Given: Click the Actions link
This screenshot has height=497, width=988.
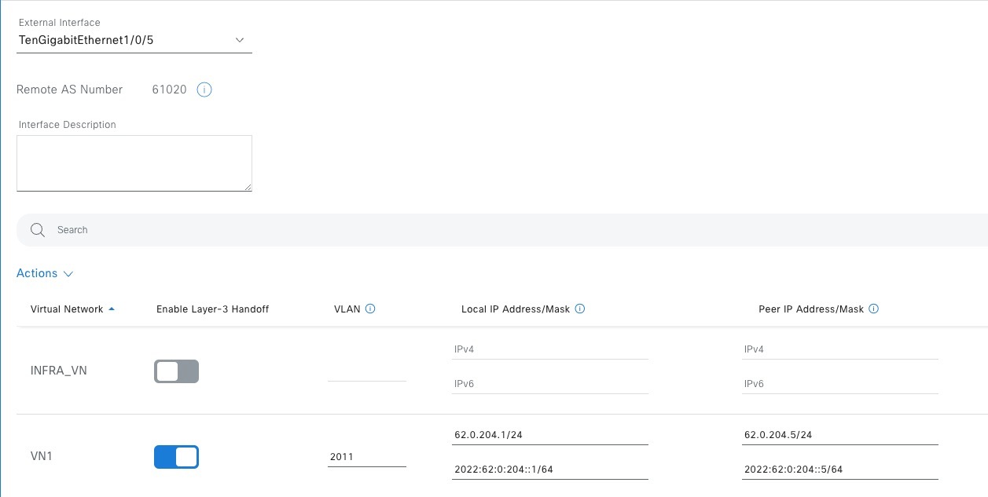Looking at the screenshot, I should [36, 272].
